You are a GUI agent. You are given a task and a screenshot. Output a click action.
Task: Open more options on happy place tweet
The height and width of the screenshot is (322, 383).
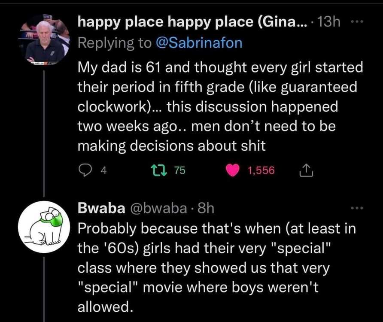356,22
